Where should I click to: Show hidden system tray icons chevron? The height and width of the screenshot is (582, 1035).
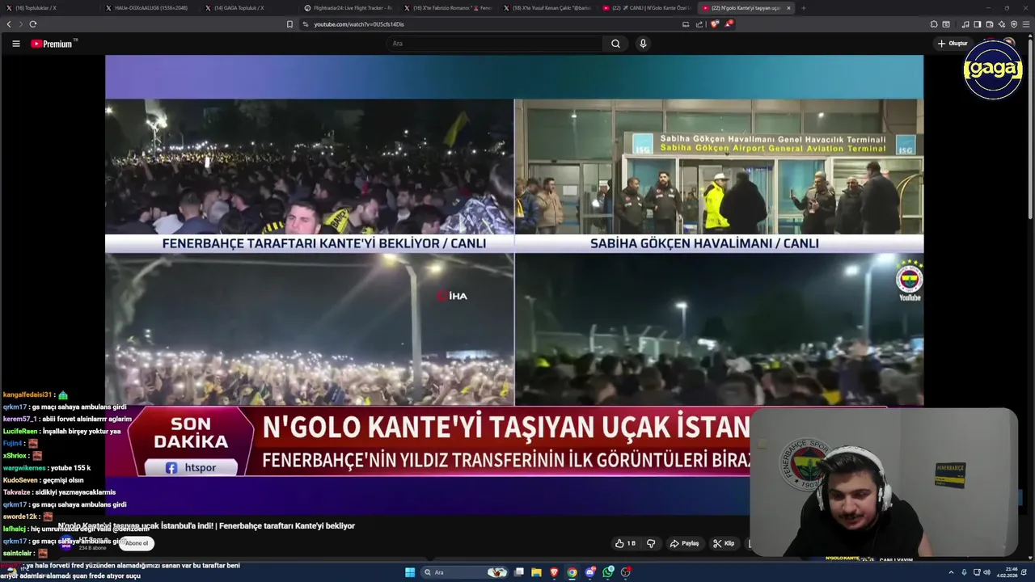(x=952, y=572)
